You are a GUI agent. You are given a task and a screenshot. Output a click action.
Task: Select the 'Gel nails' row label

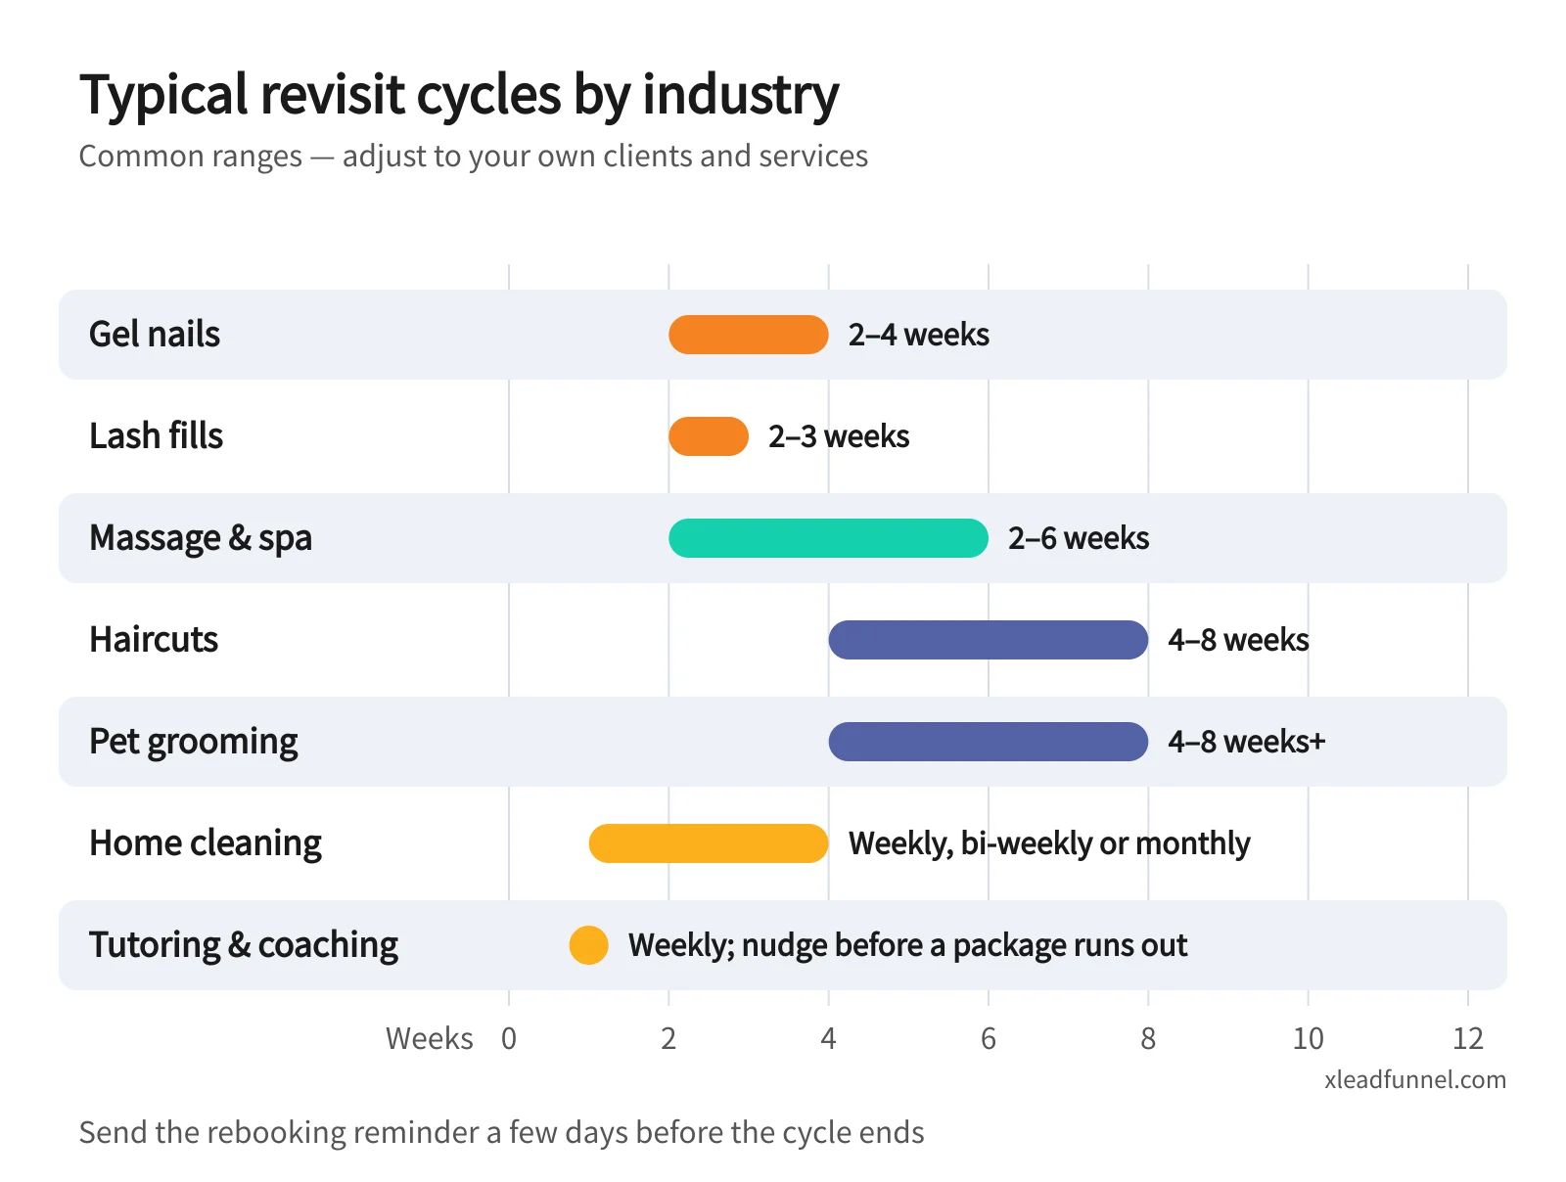tap(155, 335)
